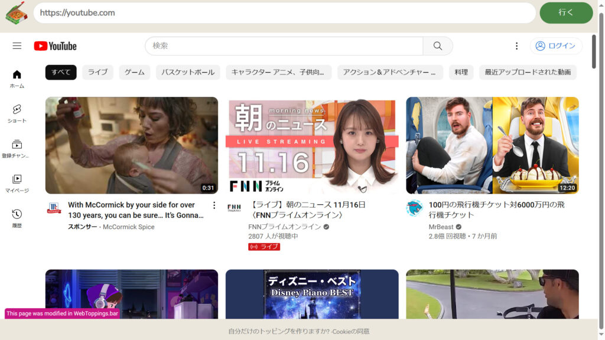Click the FNN channel avatar

pyautogui.click(x=234, y=208)
